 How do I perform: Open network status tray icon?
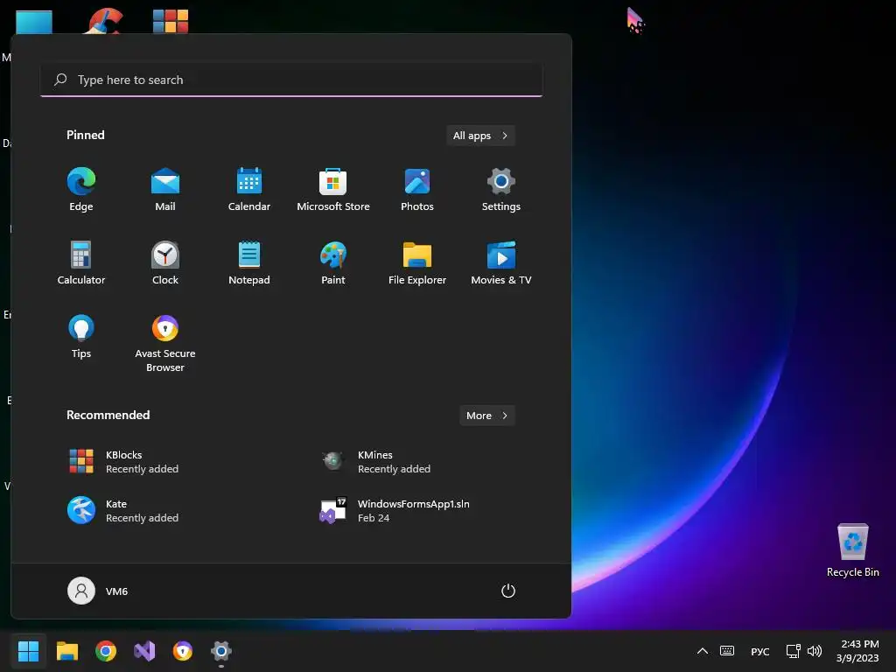793,651
